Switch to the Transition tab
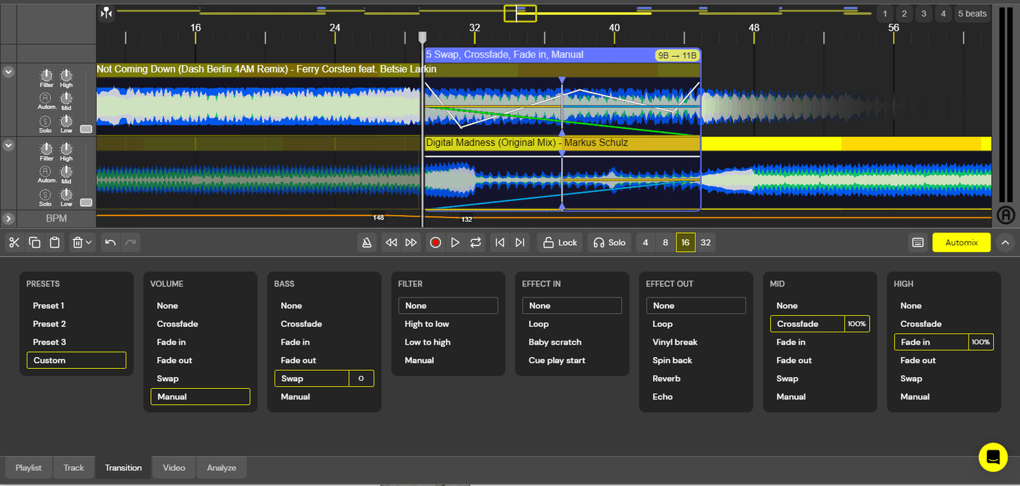The width and height of the screenshot is (1020, 486). click(123, 467)
